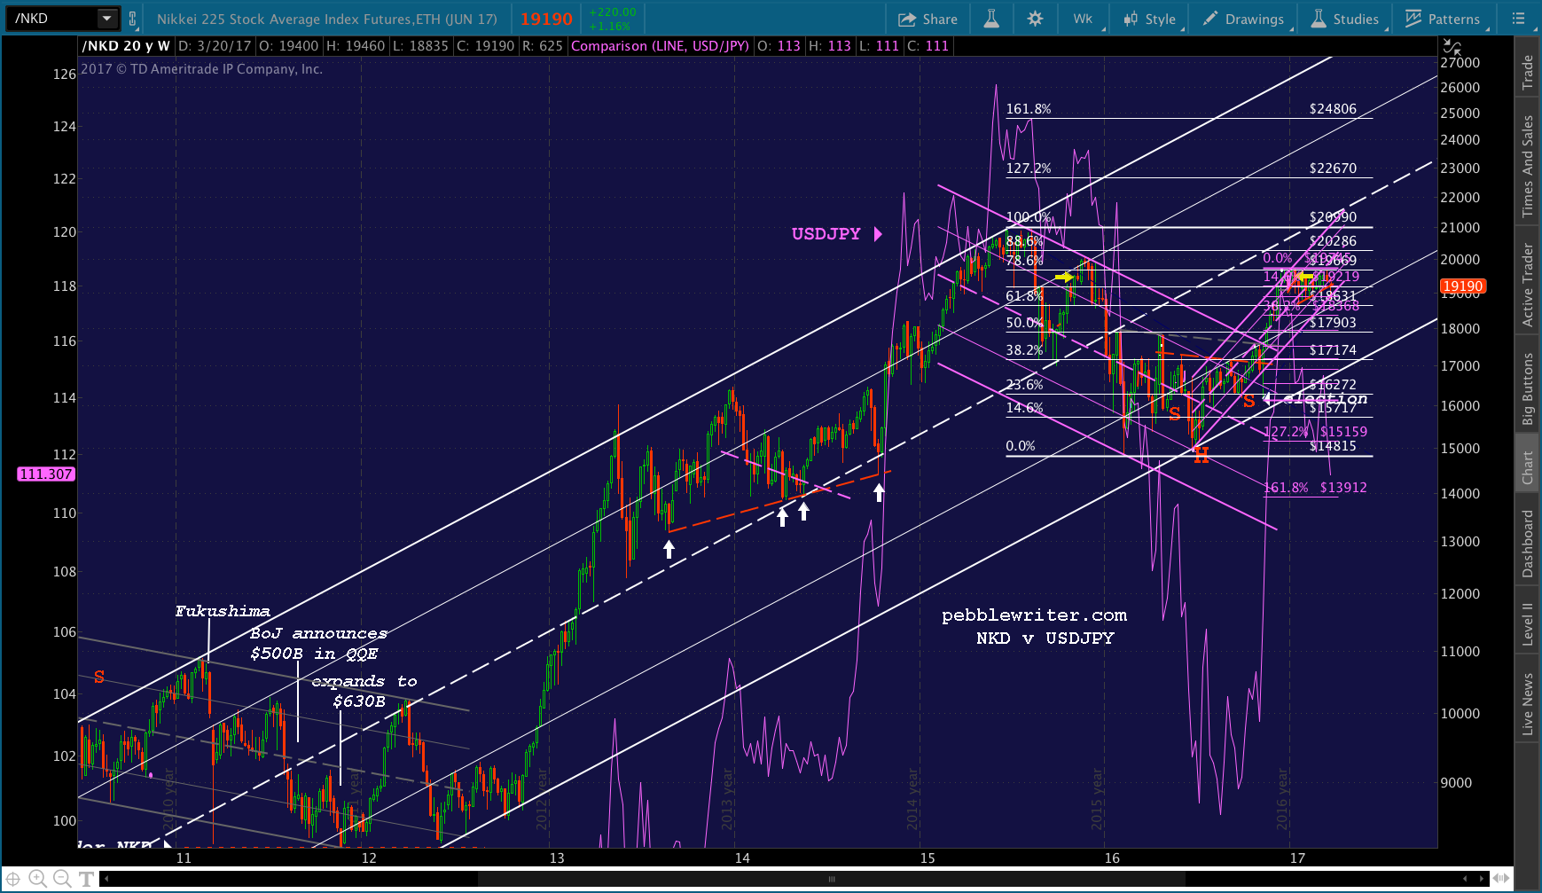Click the zoom in magnifier icon
Viewport: 1542px width, 893px height.
pyautogui.click(x=37, y=879)
